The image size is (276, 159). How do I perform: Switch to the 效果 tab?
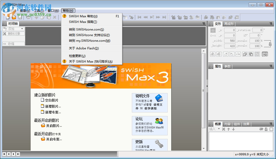pyautogui.click(x=246, y=124)
